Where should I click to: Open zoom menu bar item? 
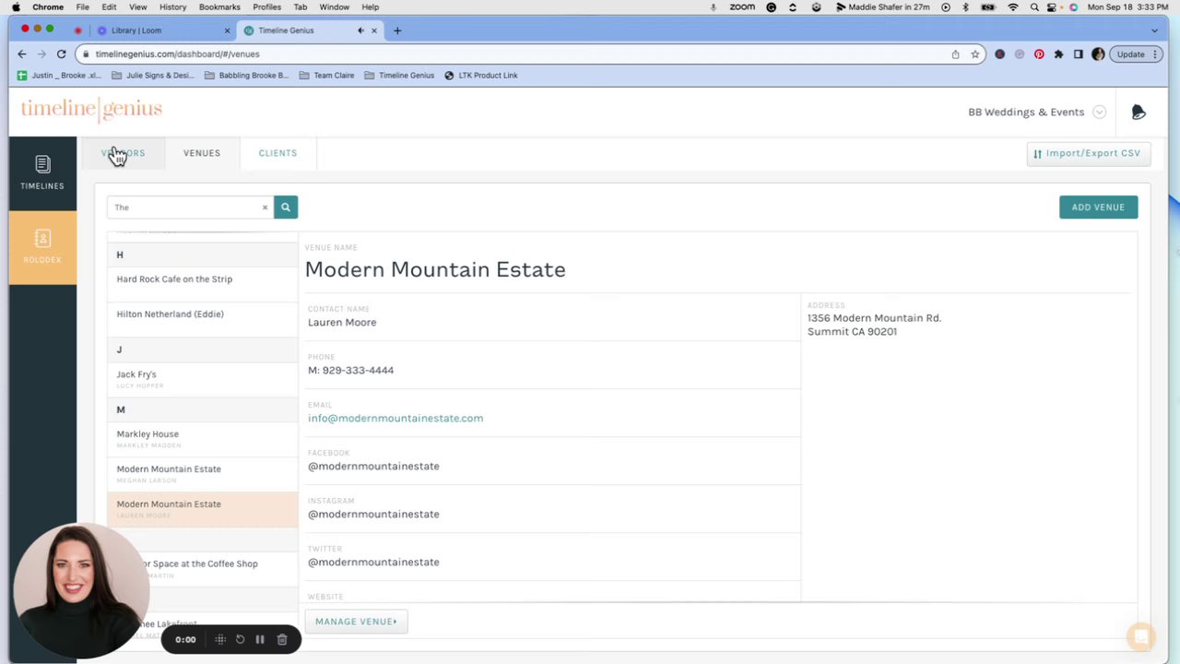coord(742,6)
